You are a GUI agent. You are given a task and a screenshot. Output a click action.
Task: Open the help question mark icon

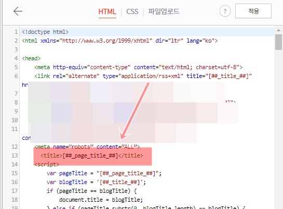[225, 11]
